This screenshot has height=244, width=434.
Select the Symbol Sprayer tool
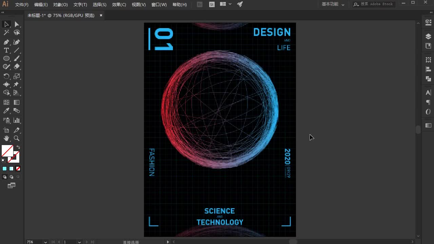point(6,120)
